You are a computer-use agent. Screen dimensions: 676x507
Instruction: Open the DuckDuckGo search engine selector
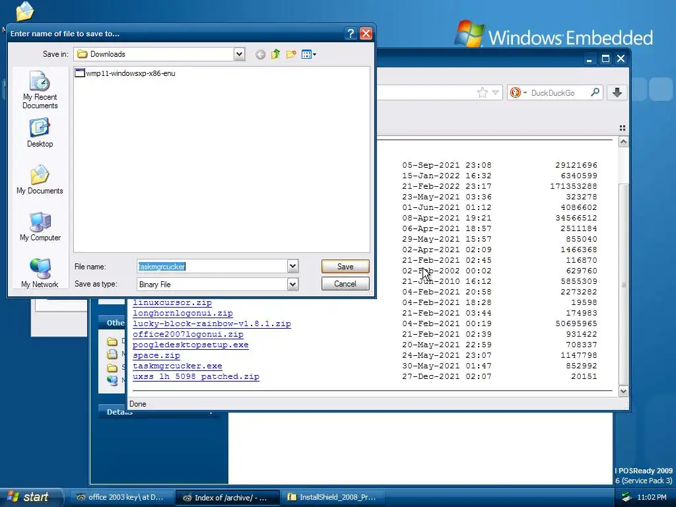[518, 92]
